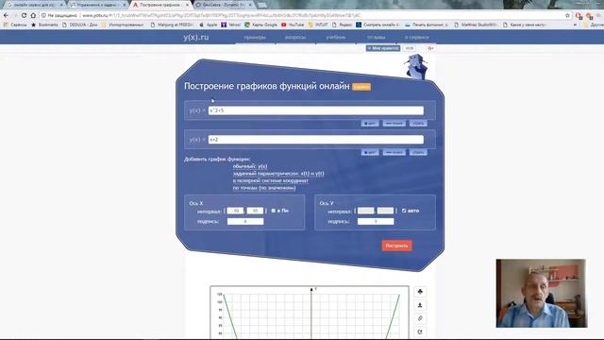Open the INTUIT bookmark

pos(318,25)
